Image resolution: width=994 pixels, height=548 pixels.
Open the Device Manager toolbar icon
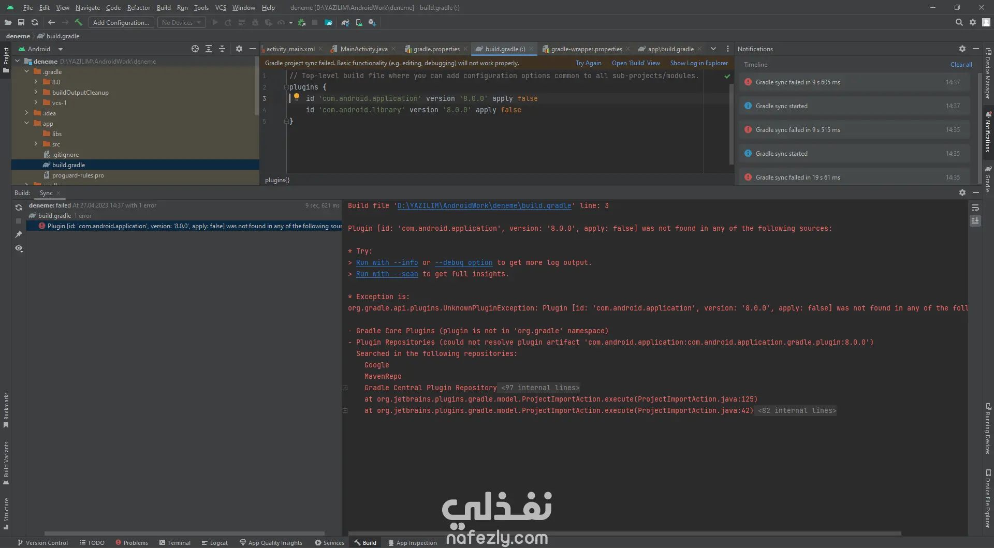(x=359, y=22)
